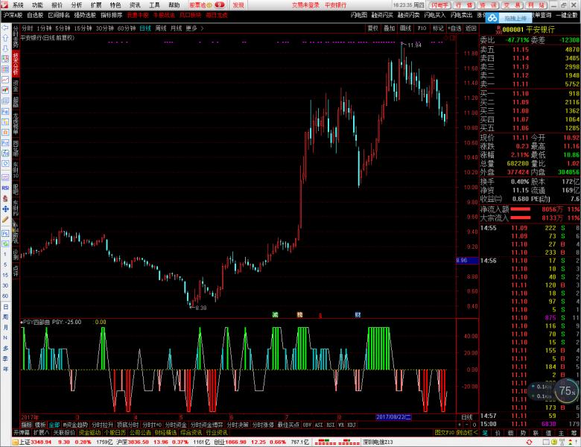Select the 分时拉升 indicator tab
The width and height of the screenshot is (581, 447).
[102, 425]
